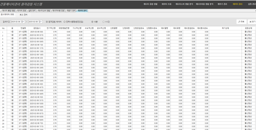Click the 난방열량 column header
This screenshot has height=130, width=256.
pyautogui.click(x=114, y=28)
